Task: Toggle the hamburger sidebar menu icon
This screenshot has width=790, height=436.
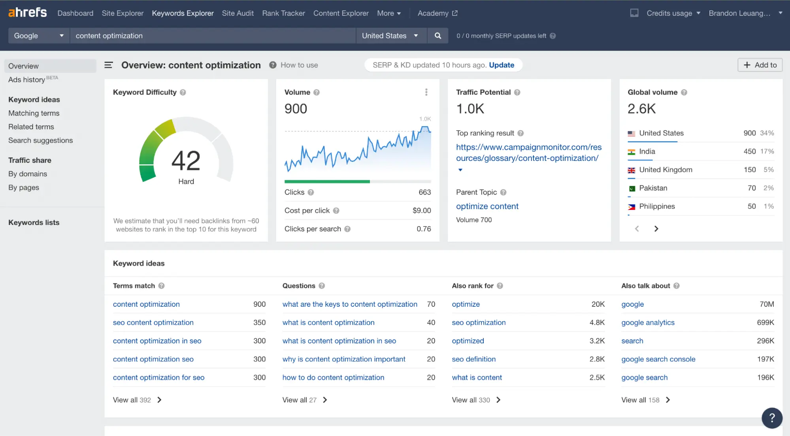Action: tap(108, 65)
